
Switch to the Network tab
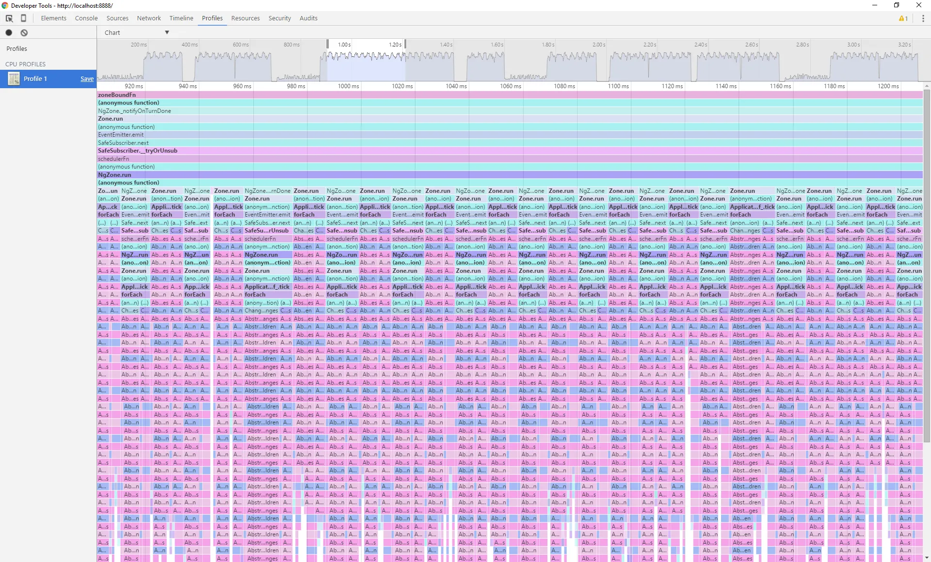point(148,18)
